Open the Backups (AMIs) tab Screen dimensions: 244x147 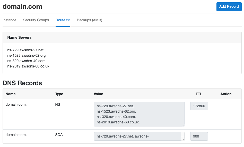coord(90,20)
